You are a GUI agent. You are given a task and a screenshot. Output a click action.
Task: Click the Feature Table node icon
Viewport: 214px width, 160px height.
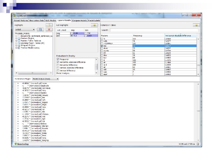(19, 41)
